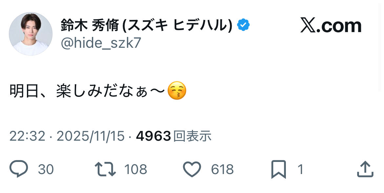Click the X.com logo
The width and height of the screenshot is (384, 193).
[x=331, y=26]
